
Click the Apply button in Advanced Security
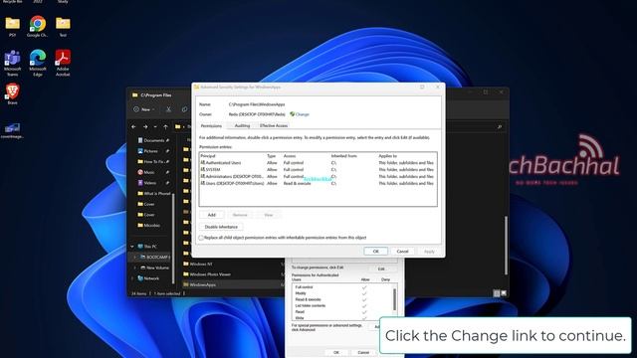[429, 252]
